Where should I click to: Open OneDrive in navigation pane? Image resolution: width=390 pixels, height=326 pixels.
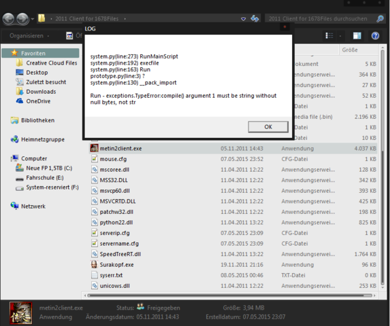pyautogui.click(x=38, y=101)
